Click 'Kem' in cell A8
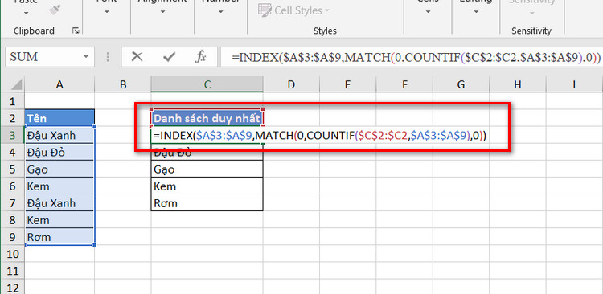This screenshot has height=294, width=603. (x=59, y=220)
